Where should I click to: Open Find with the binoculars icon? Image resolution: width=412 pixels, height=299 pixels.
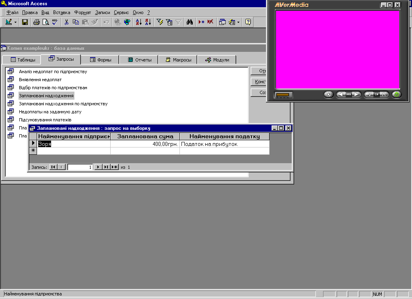tap(190, 22)
